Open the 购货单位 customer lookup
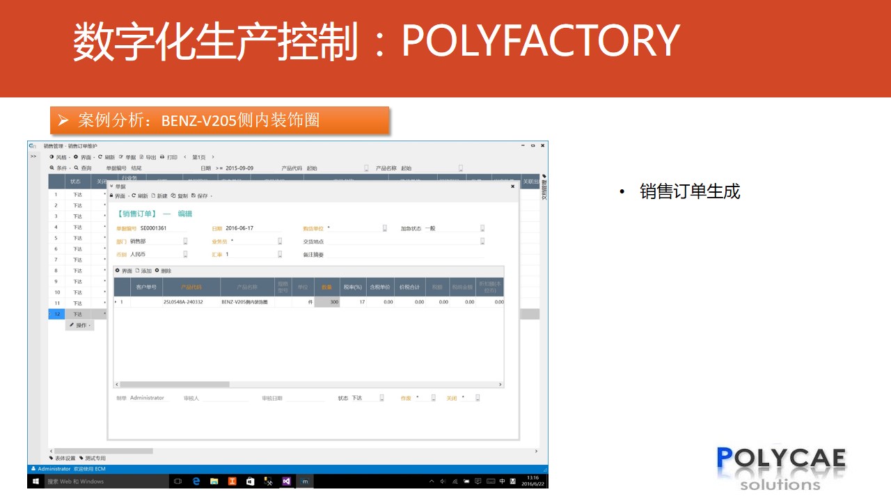Image resolution: width=891 pixels, height=501 pixels. pyautogui.click(x=384, y=228)
